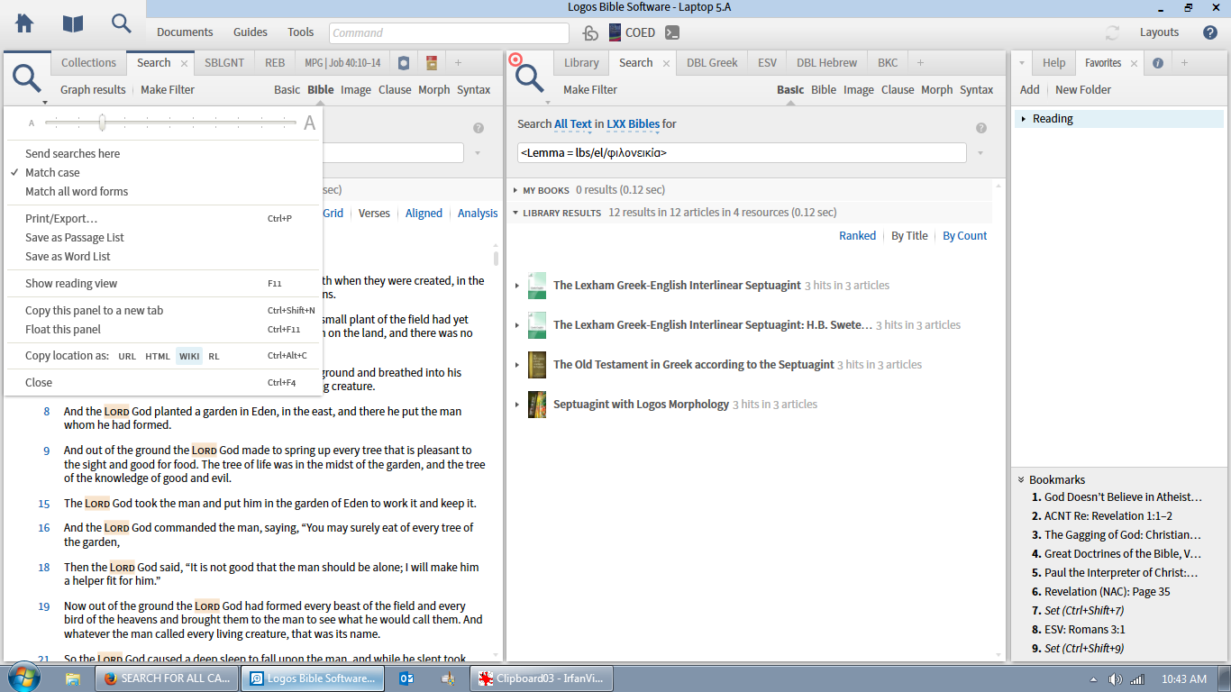Open Windows Start button
This screenshot has width=1231, height=692.
click(23, 678)
